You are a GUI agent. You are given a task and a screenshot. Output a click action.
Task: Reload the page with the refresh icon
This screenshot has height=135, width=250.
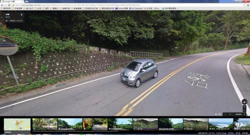pyautogui.click(x=9, y=5)
